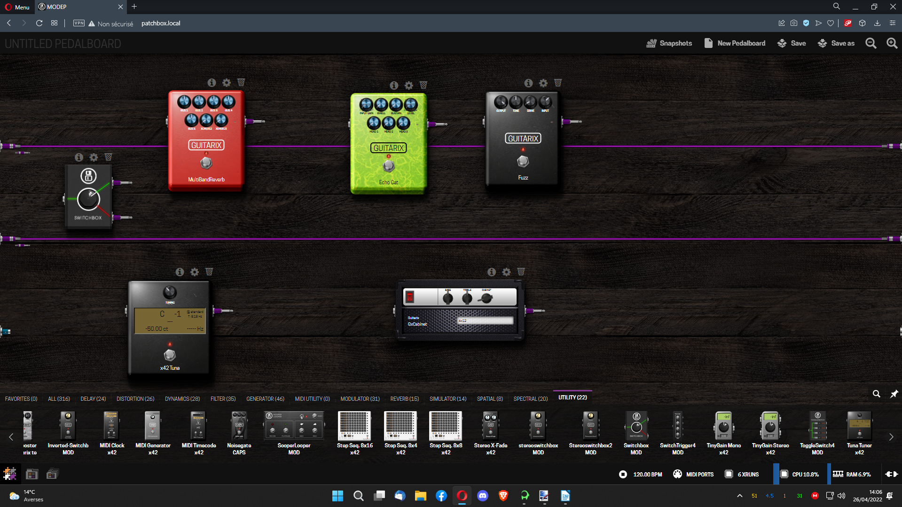Image resolution: width=902 pixels, height=507 pixels.
Task: Open Fuzz pedal settings gear
Action: click(x=543, y=83)
